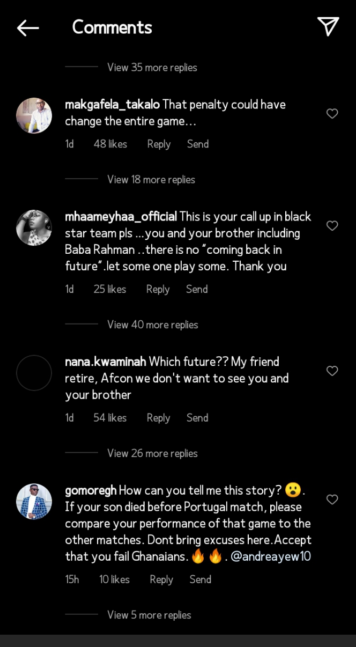Reply to makgafela_takalo's comment

(x=159, y=144)
